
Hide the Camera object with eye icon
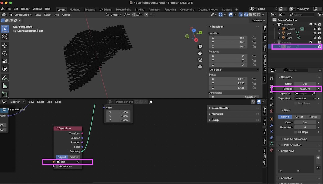coord(315,29)
